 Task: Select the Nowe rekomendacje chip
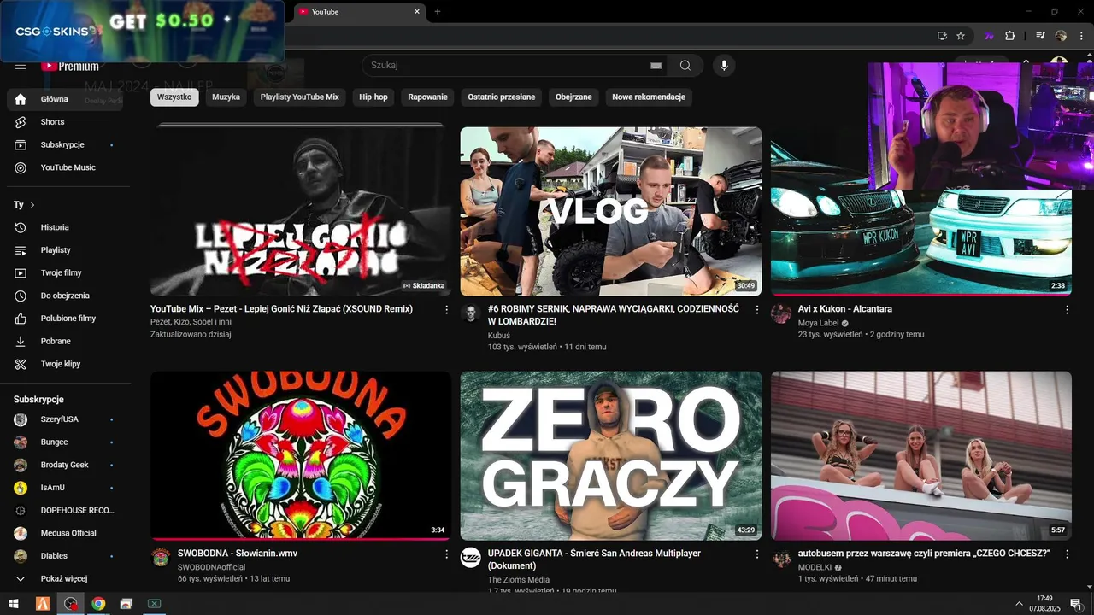[649, 97]
